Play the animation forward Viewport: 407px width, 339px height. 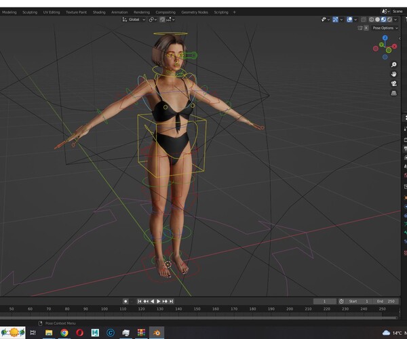pos(159,301)
